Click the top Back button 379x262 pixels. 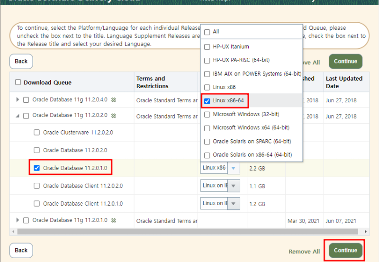pos(21,62)
